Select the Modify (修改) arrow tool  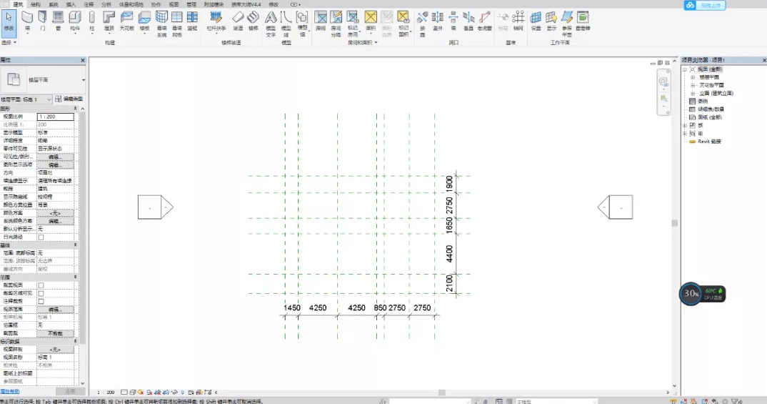point(9,22)
